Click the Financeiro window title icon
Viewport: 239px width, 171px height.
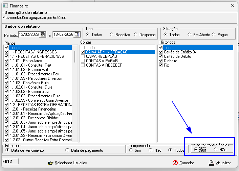click(5, 6)
